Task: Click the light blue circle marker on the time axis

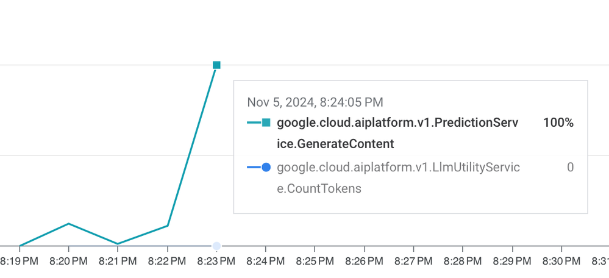Action: (x=217, y=246)
